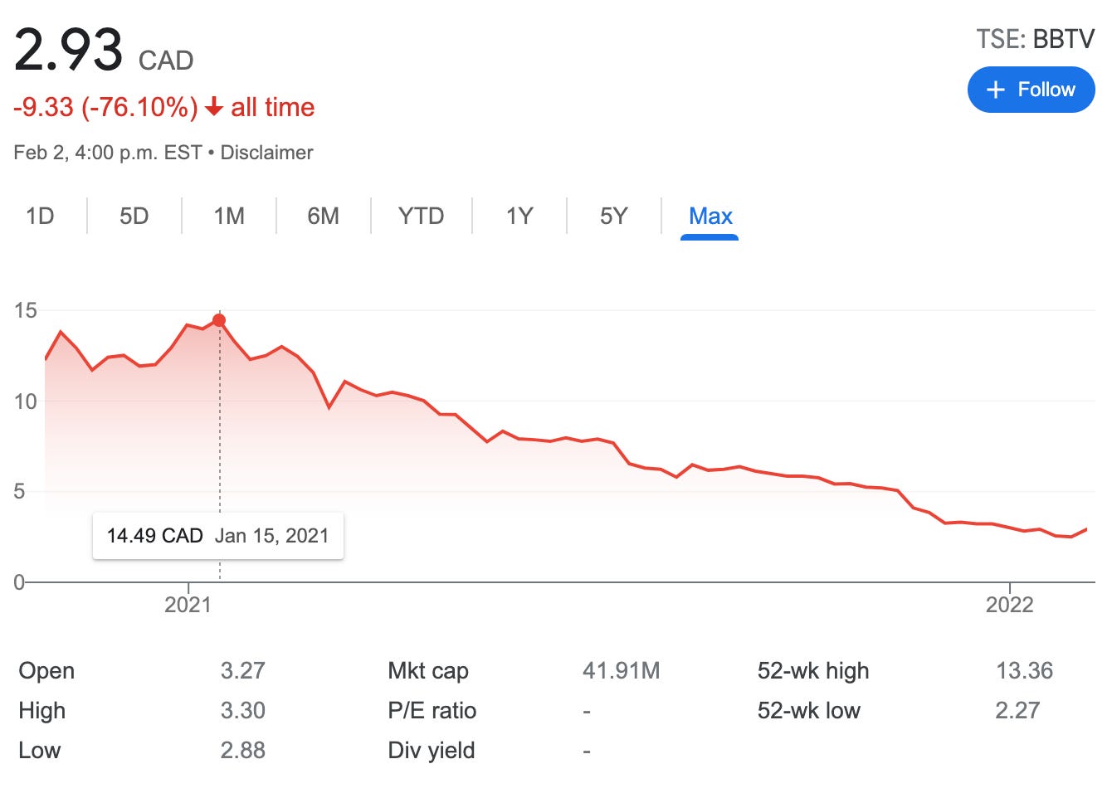The image size is (1112, 798).
Task: Switch to the 1M chart view
Action: [230, 216]
